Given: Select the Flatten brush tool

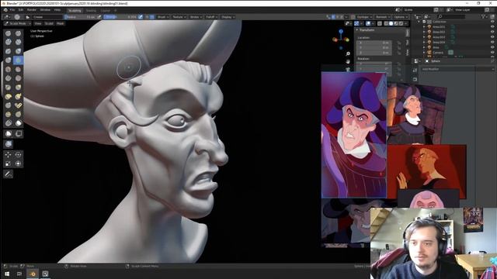Looking at the screenshot, I should 19,69.
